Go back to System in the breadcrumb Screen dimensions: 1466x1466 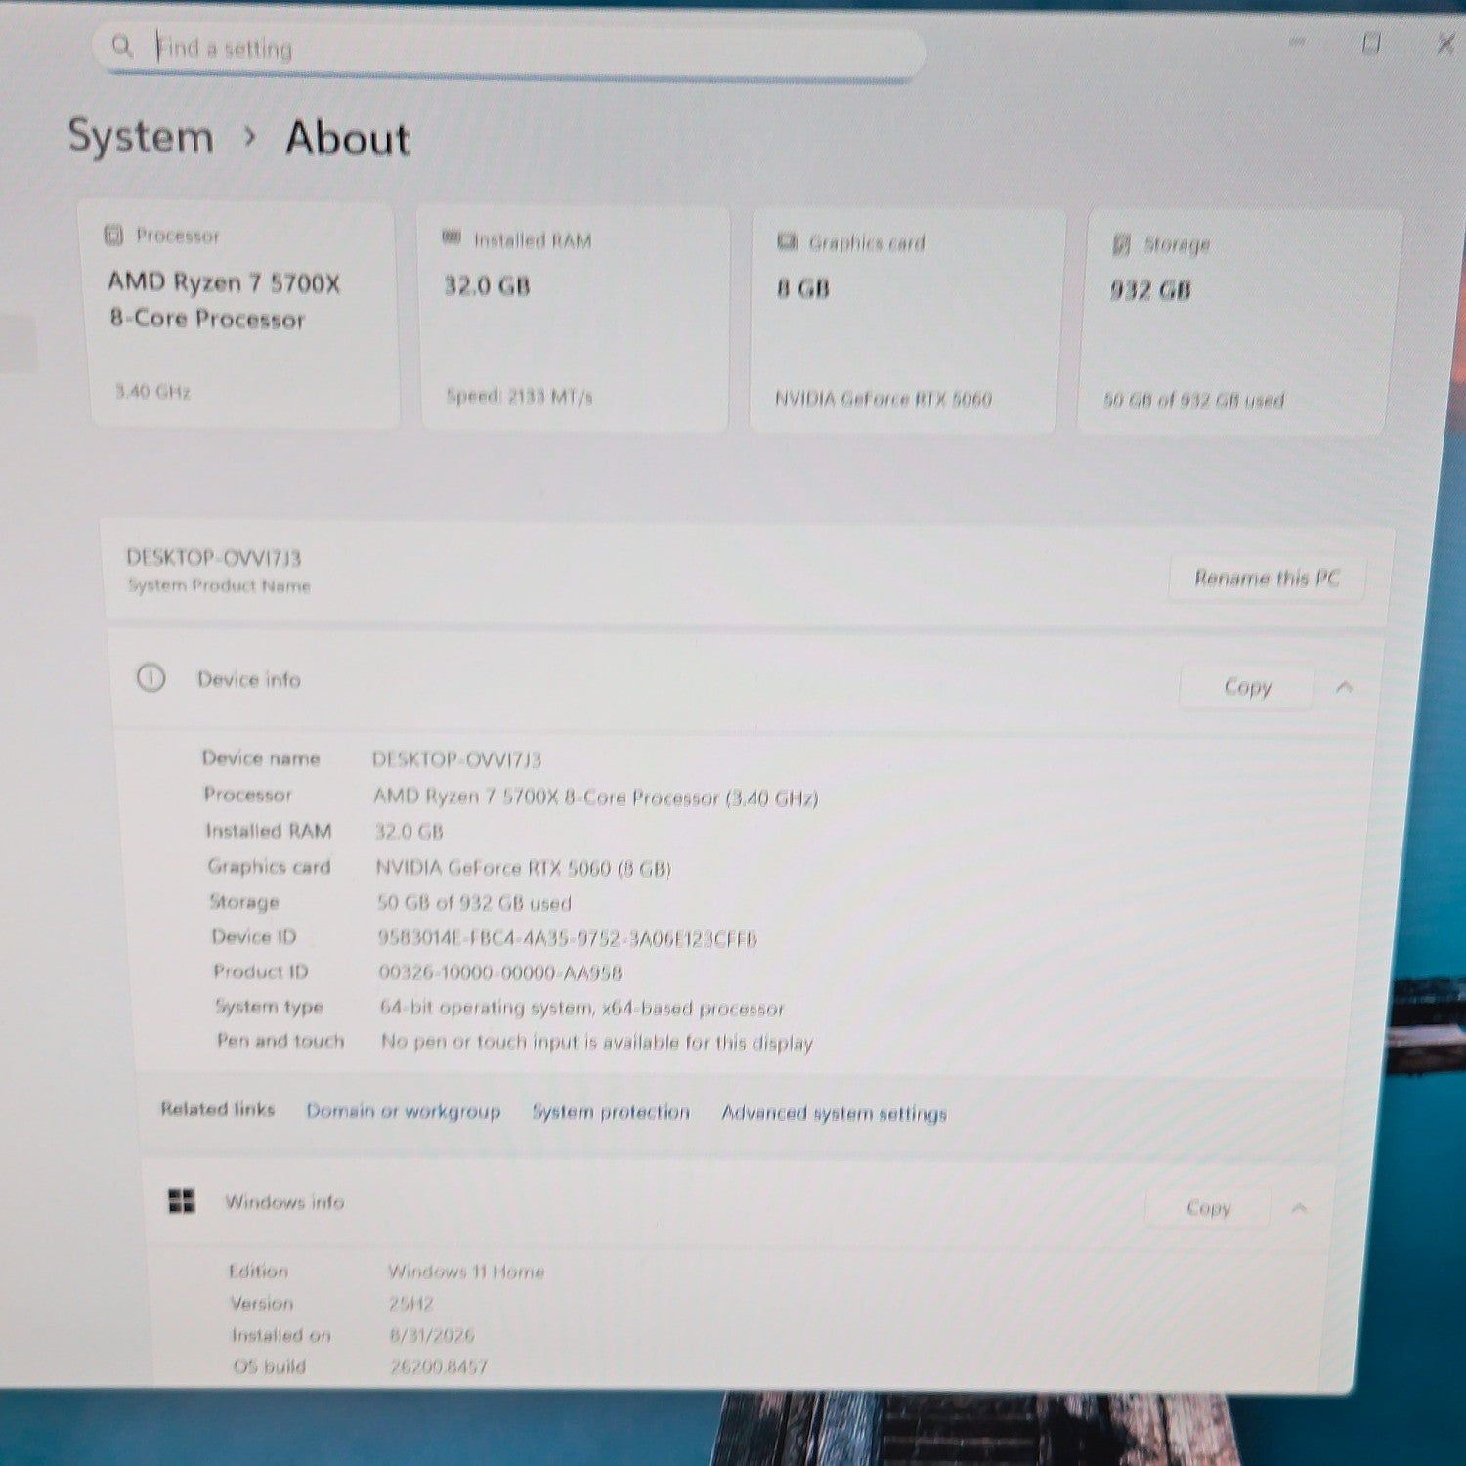tap(141, 136)
